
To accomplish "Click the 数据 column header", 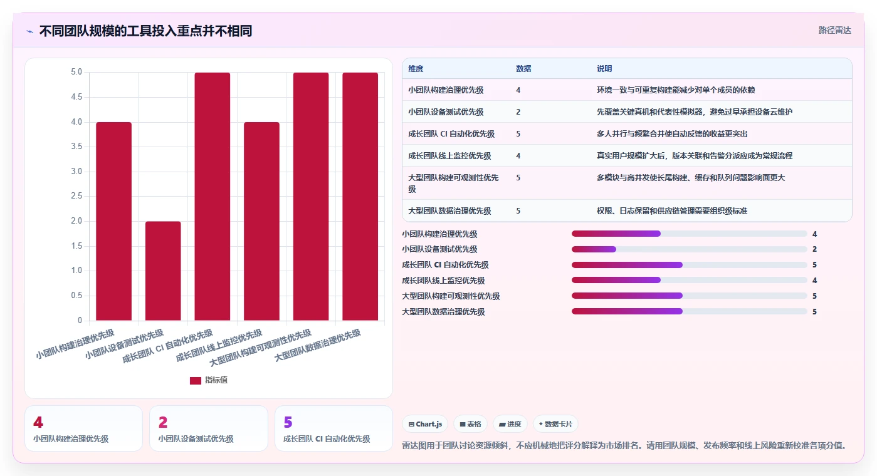I will pyautogui.click(x=523, y=69).
